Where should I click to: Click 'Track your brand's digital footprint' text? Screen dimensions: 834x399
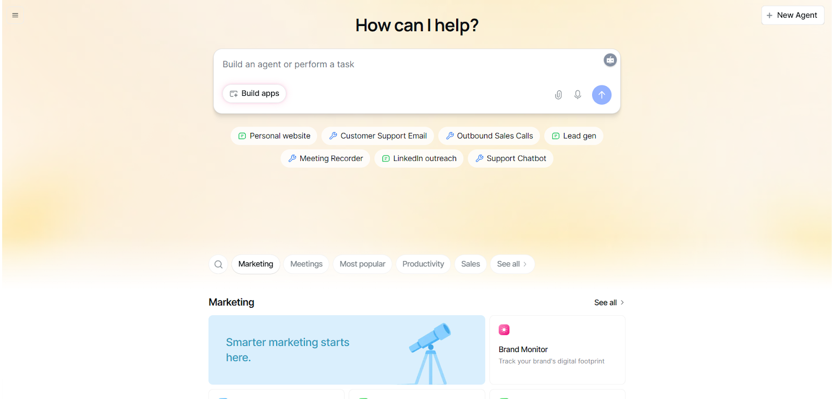tap(551, 361)
